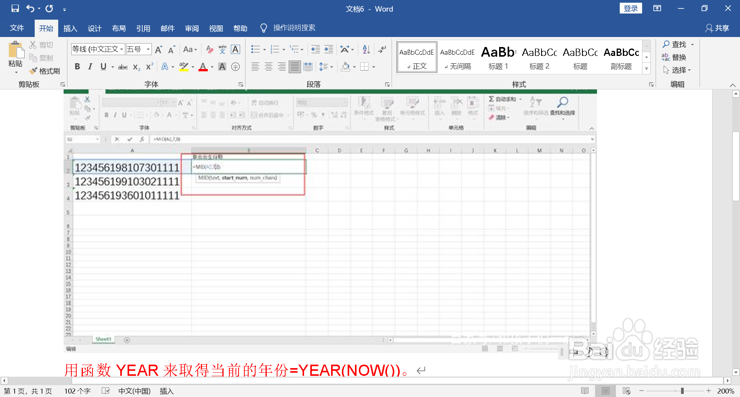The image size is (740, 397).
Task: Click the 登录 sign-in button
Action: (x=631, y=8)
